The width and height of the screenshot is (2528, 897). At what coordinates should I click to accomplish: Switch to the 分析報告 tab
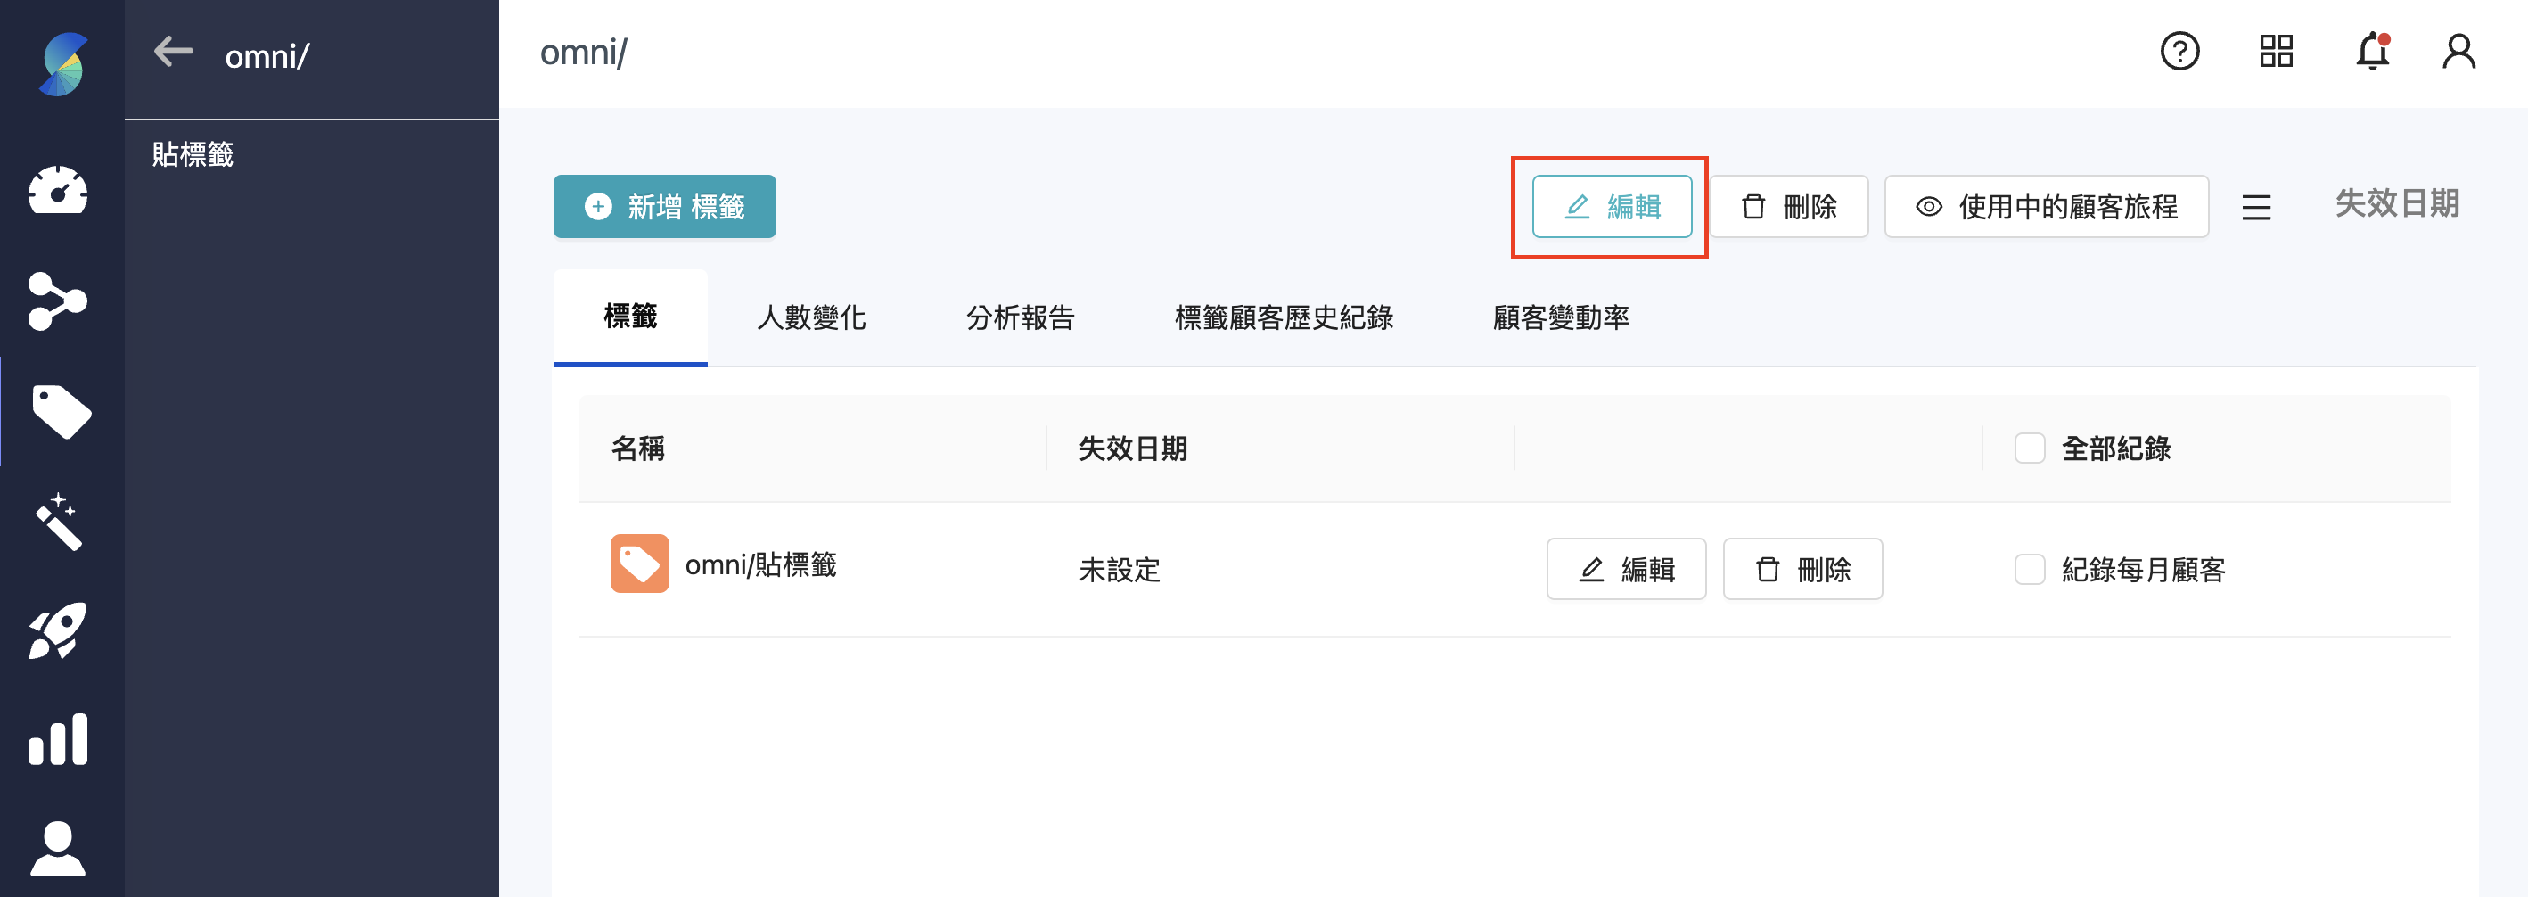(1020, 317)
